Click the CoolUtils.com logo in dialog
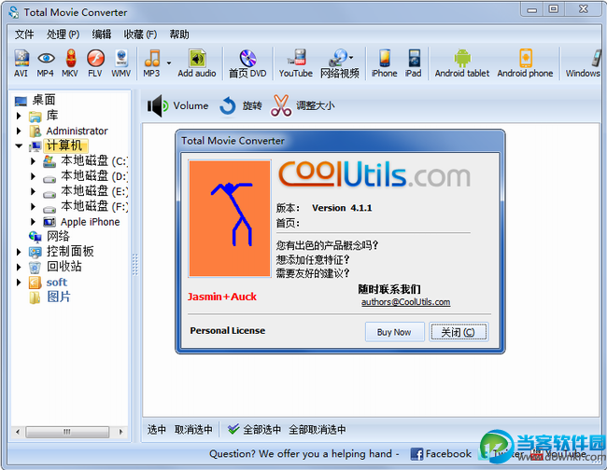Image resolution: width=607 pixels, height=470 pixels. [x=374, y=174]
